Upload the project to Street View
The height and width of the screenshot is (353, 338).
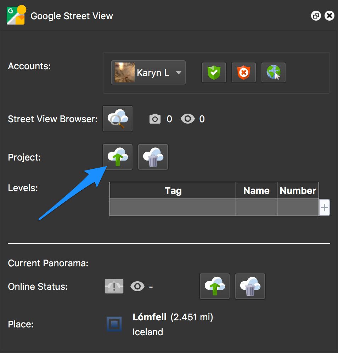117,157
